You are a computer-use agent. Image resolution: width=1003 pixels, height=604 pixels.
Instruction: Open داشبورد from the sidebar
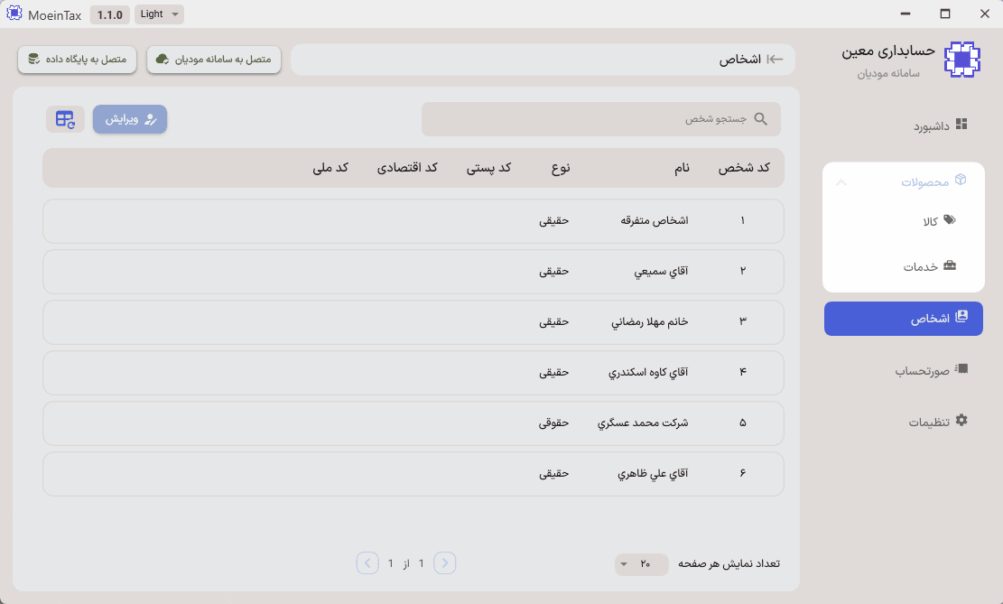point(903,125)
